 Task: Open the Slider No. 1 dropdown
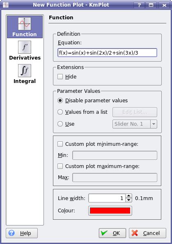click(135, 124)
